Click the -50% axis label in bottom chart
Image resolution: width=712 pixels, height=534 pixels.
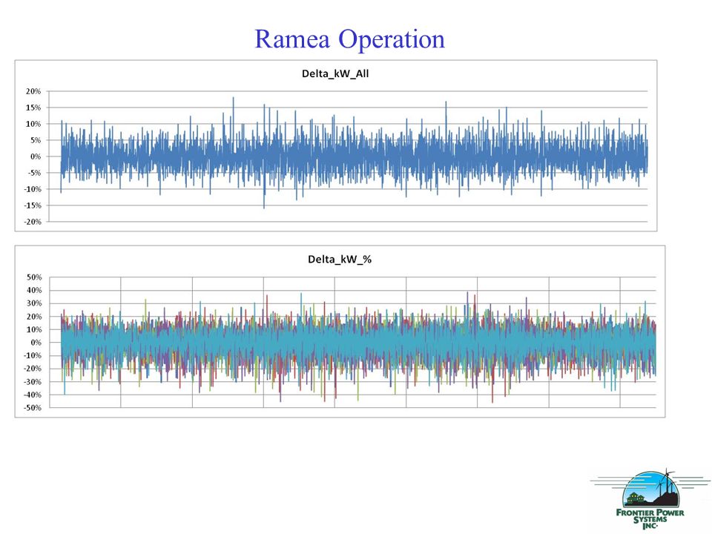(x=33, y=408)
